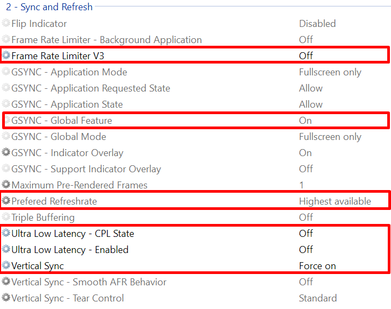Image resolution: width=391 pixels, height=309 pixels.
Task: Click gear icon beside Ultra Low Latency - CPL State
Action: [6, 233]
